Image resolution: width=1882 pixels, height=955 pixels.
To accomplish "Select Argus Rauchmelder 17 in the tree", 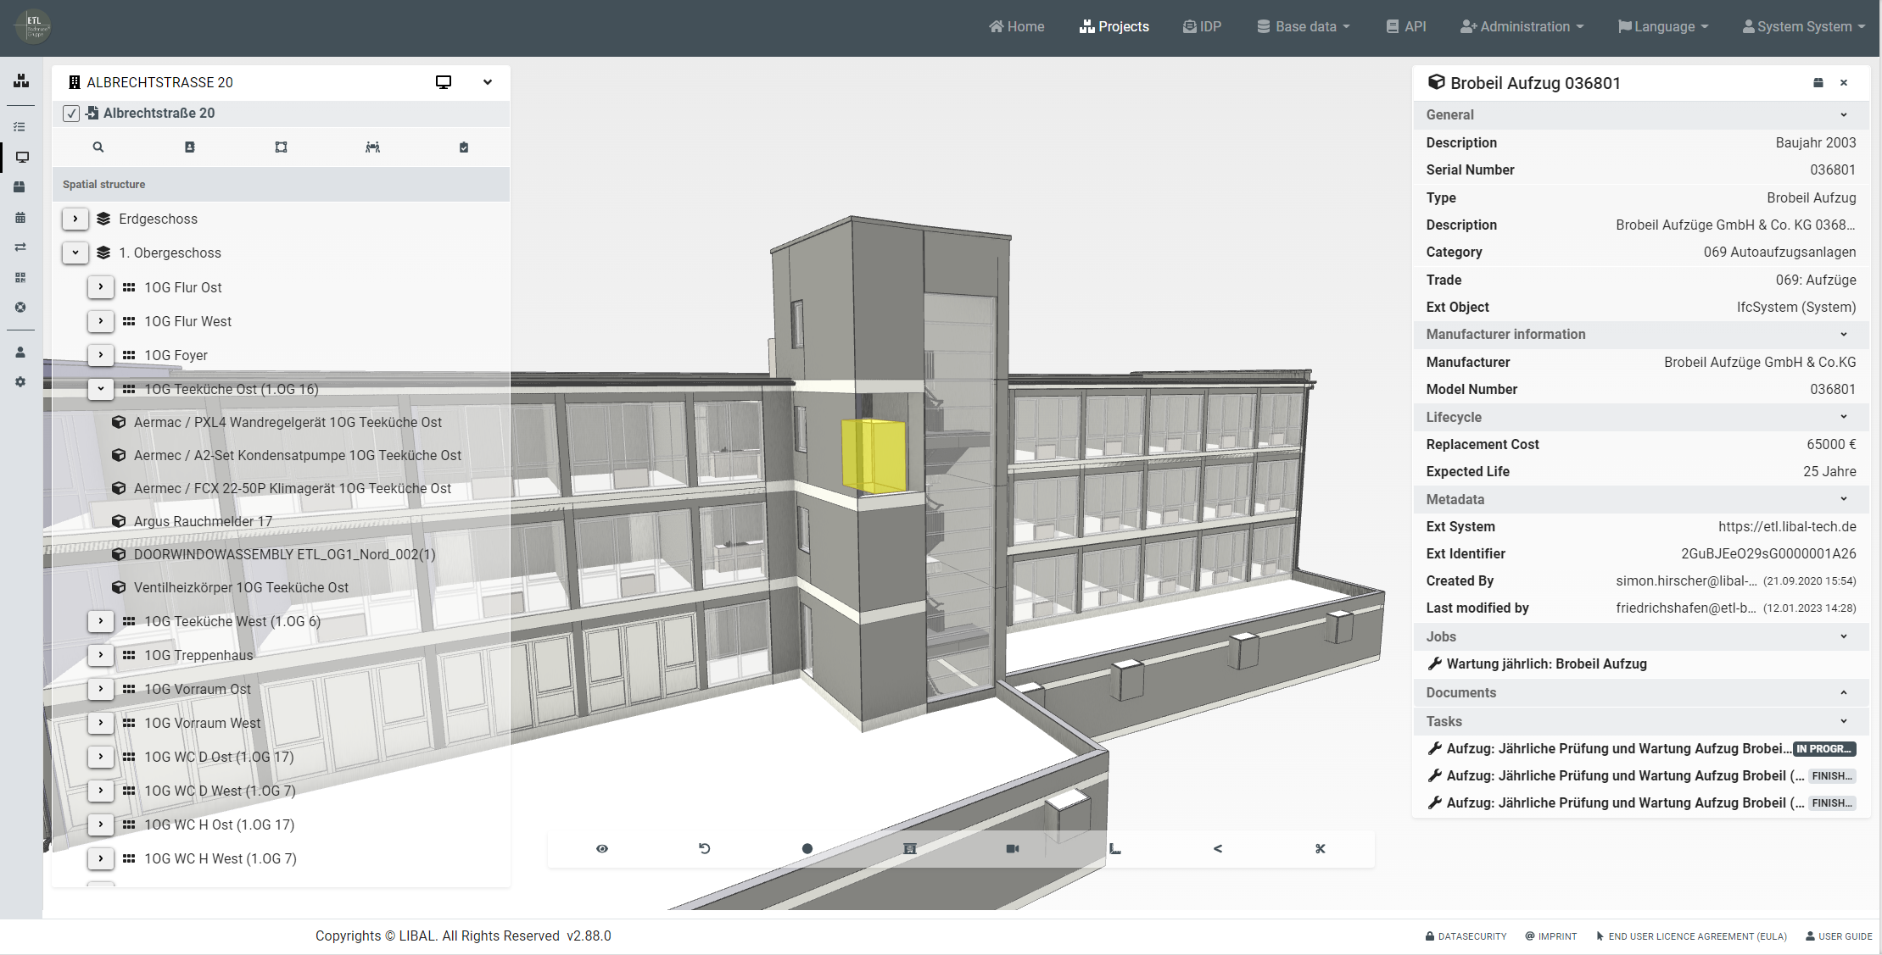I will 203,521.
